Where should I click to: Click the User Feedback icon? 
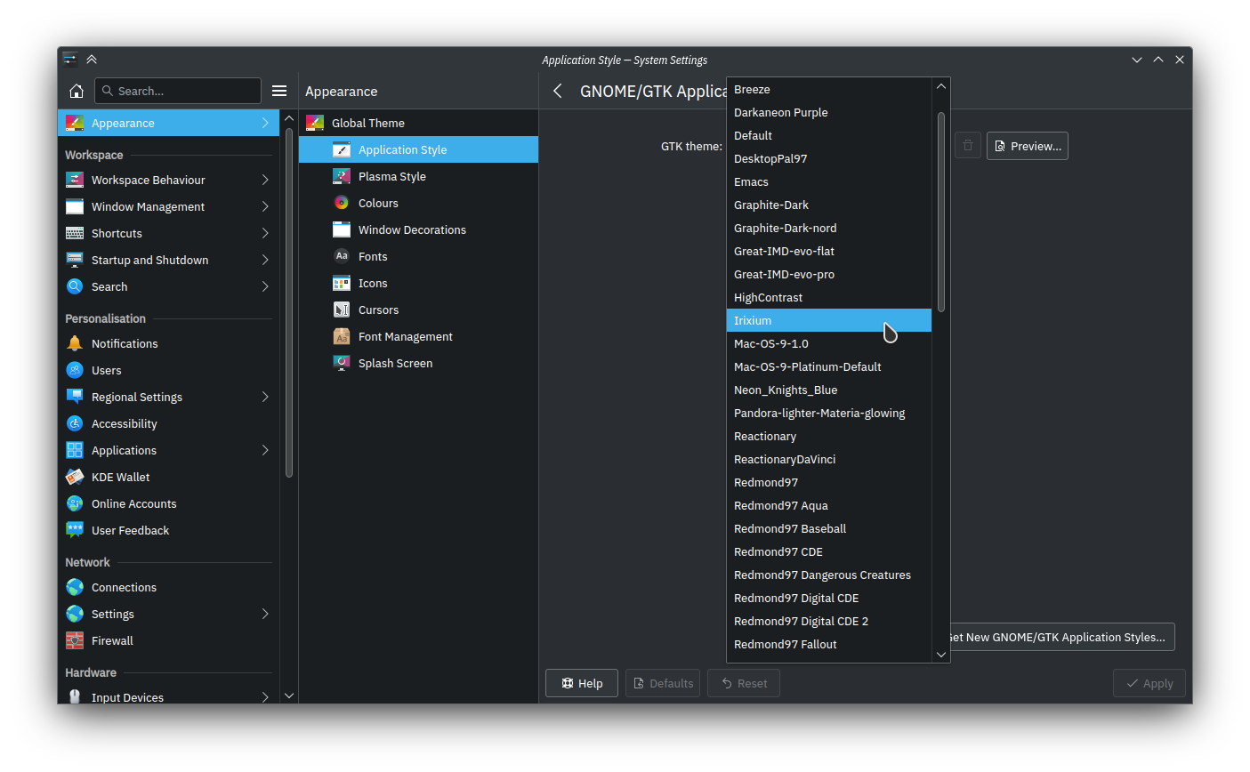[75, 530]
